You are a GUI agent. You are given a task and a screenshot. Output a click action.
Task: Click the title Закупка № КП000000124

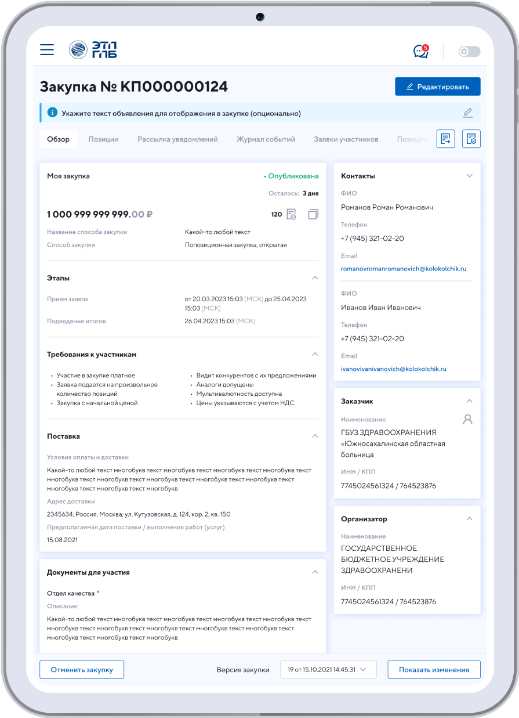[134, 87]
